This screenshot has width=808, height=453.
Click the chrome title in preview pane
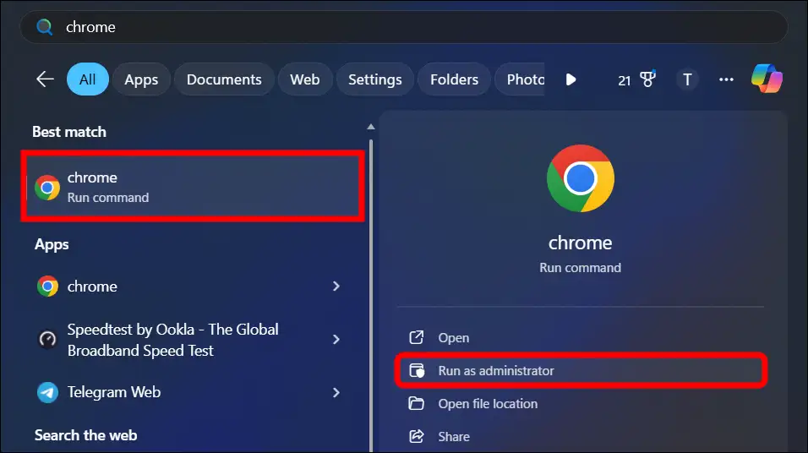click(581, 243)
